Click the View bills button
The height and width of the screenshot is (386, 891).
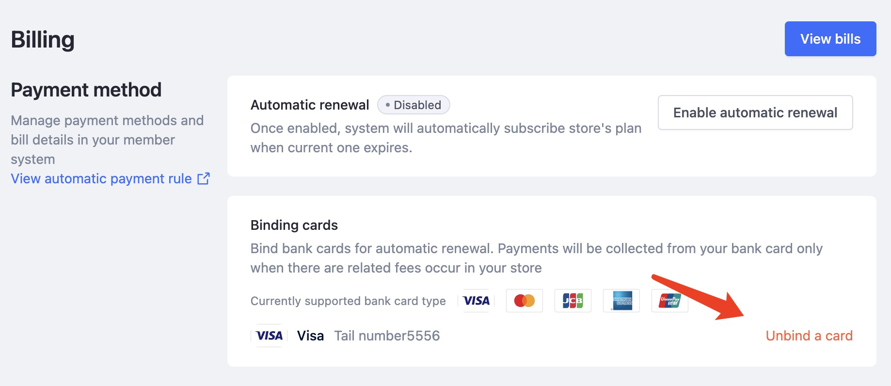[x=830, y=39]
